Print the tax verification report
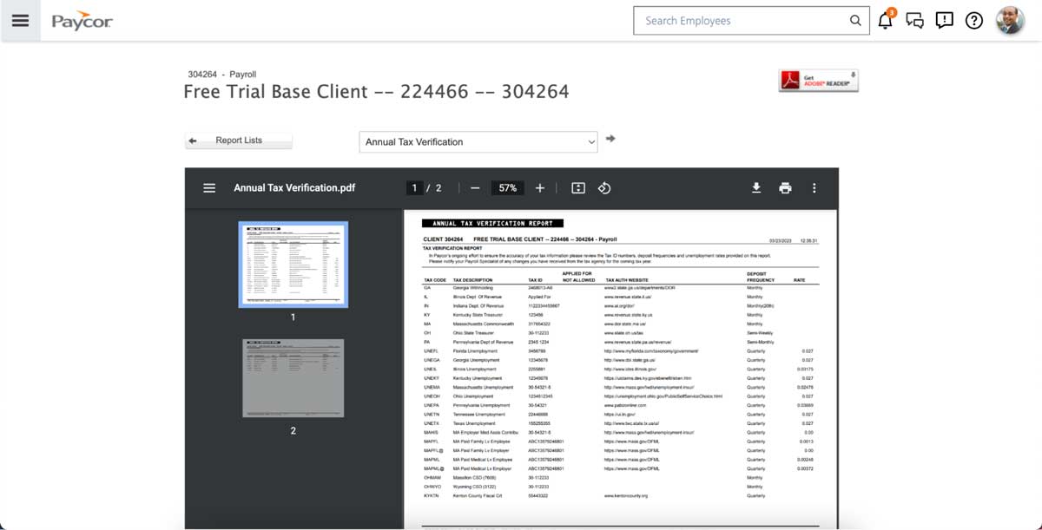The image size is (1042, 530). (785, 187)
